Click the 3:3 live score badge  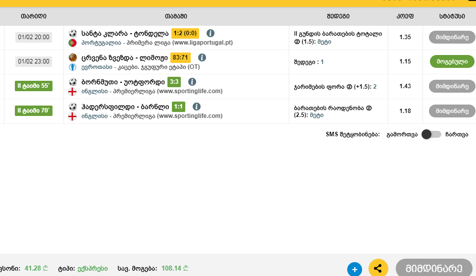pos(174,82)
